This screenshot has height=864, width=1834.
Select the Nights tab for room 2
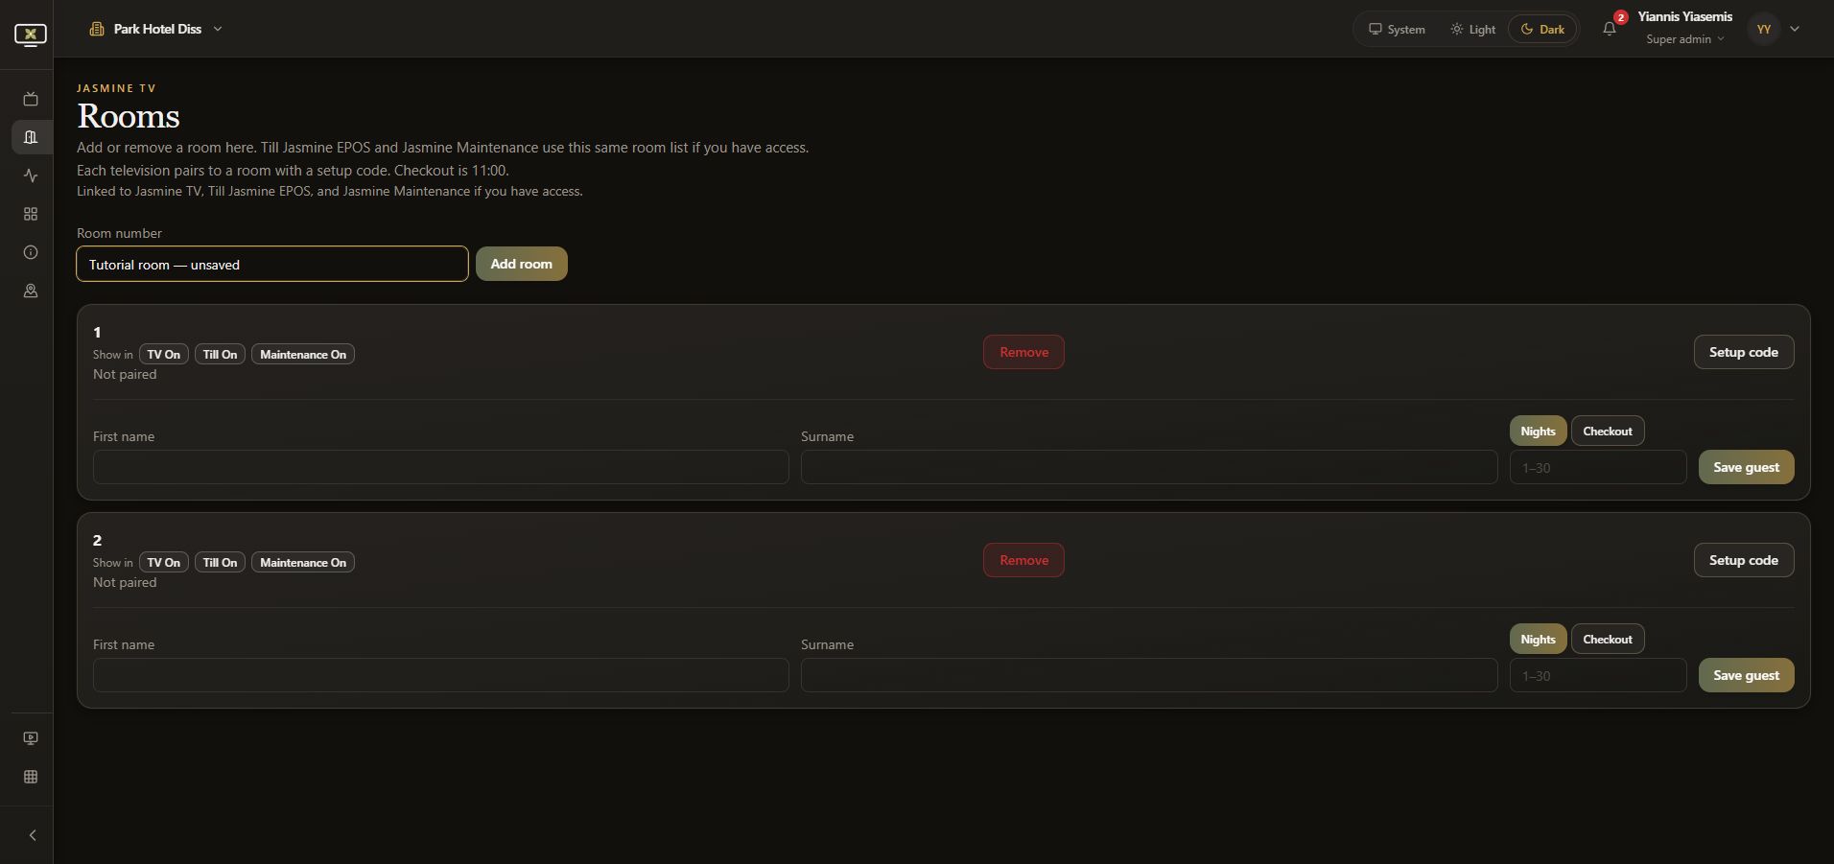coord(1538,640)
